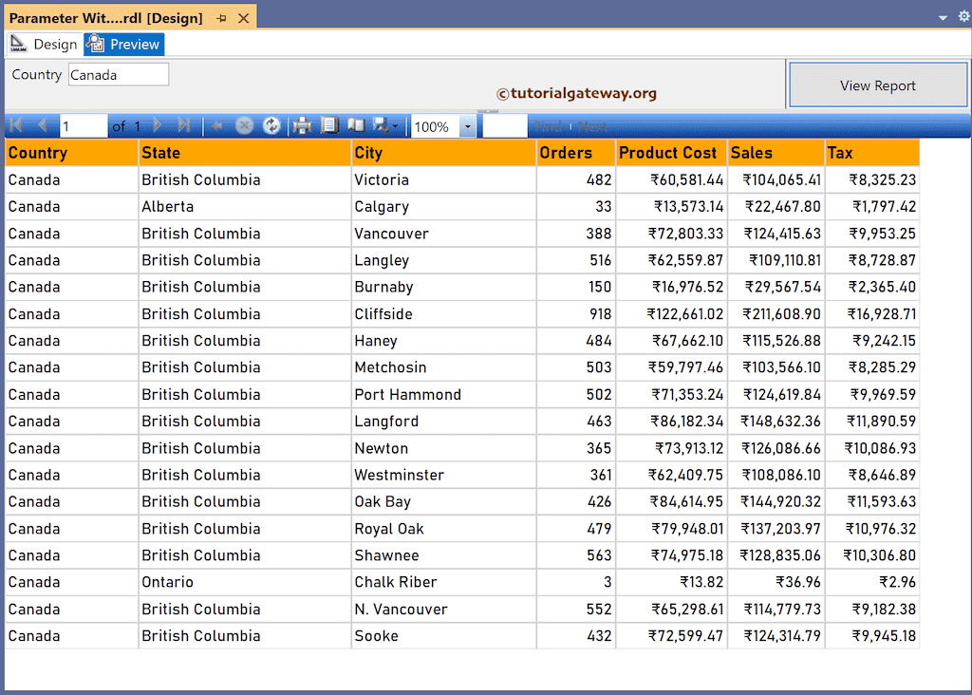Click the Orders column header
The width and height of the screenshot is (972, 695).
tap(576, 153)
